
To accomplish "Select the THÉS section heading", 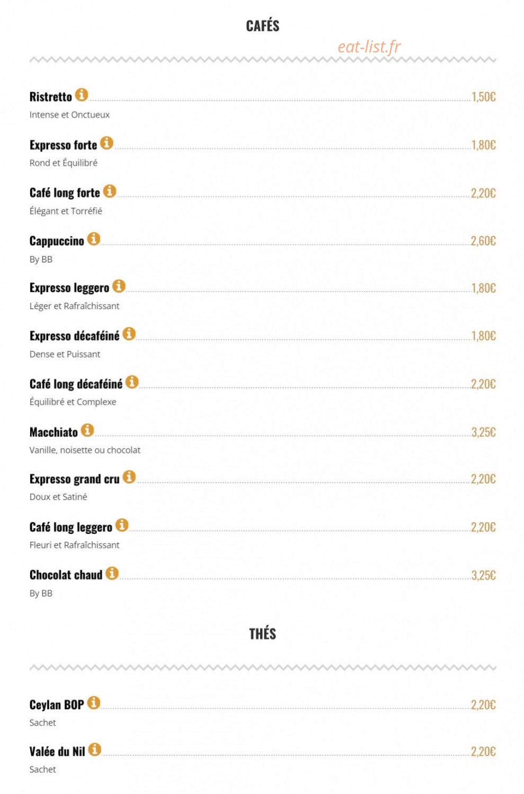I will pyautogui.click(x=263, y=634).
